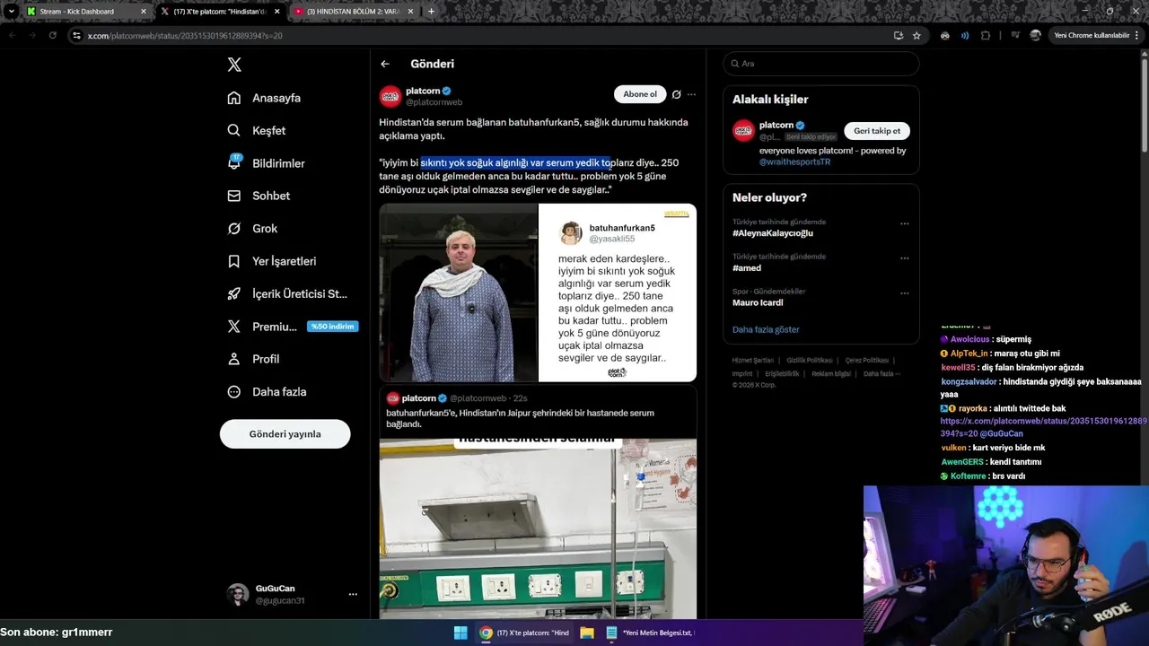Image resolution: width=1149 pixels, height=646 pixels.
Task: Open platcorn profile avatar on main post
Action: [390, 96]
